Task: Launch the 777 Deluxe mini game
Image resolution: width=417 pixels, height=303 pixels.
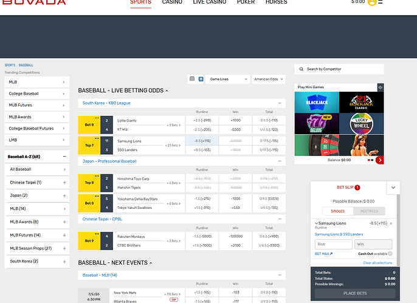Action: point(317,123)
